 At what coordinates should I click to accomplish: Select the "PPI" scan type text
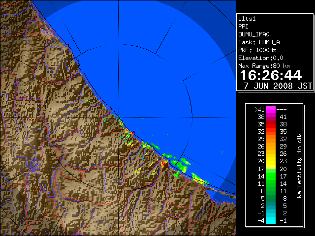click(243, 27)
